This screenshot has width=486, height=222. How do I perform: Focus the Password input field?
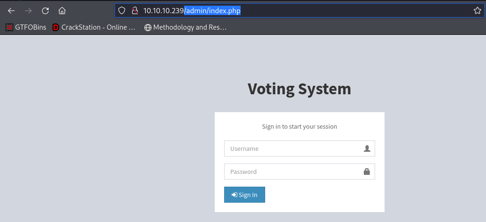point(300,172)
